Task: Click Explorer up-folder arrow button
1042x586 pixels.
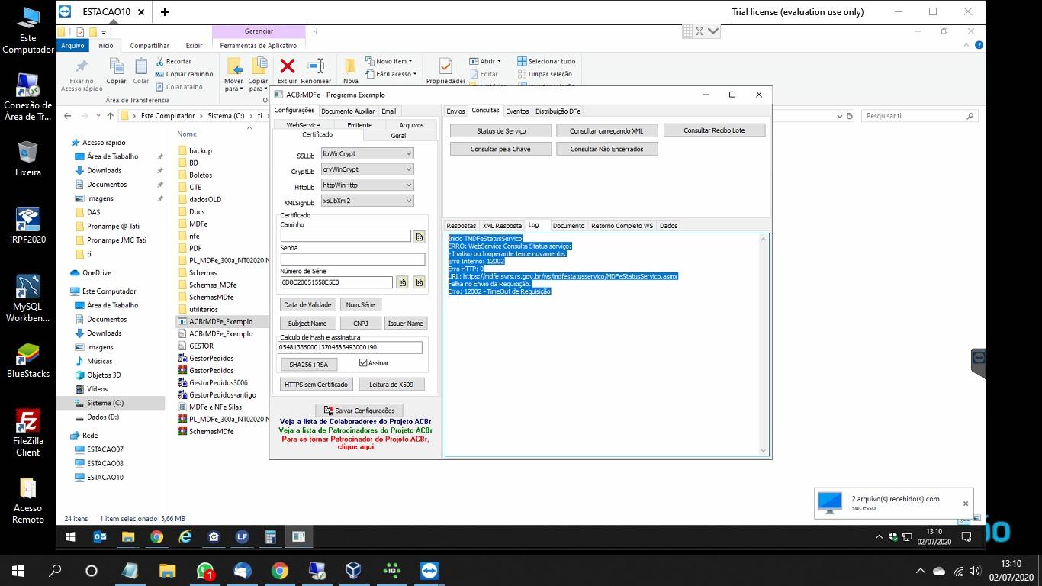Action: pos(111,116)
